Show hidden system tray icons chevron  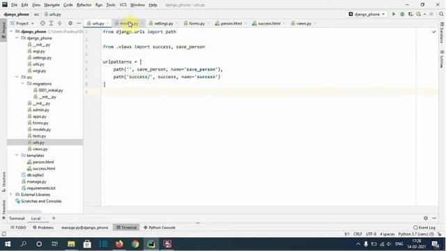coord(358,244)
